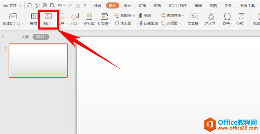Viewport: 260px width, 134px height.
Task: Open the 安全 tab
Action: [228, 5]
